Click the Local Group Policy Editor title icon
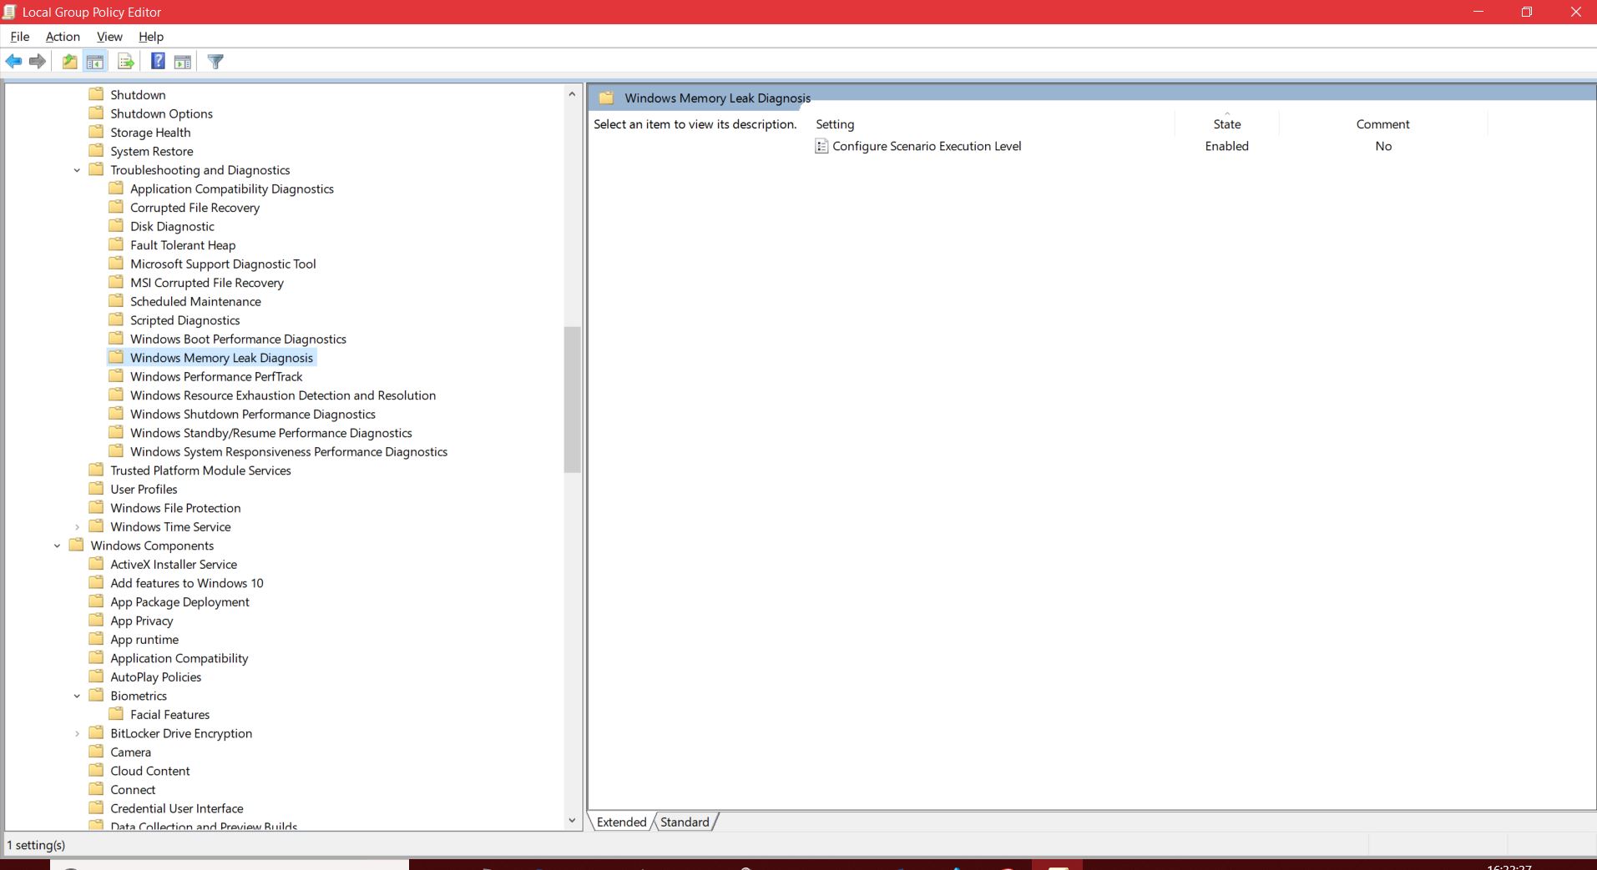 tap(10, 12)
